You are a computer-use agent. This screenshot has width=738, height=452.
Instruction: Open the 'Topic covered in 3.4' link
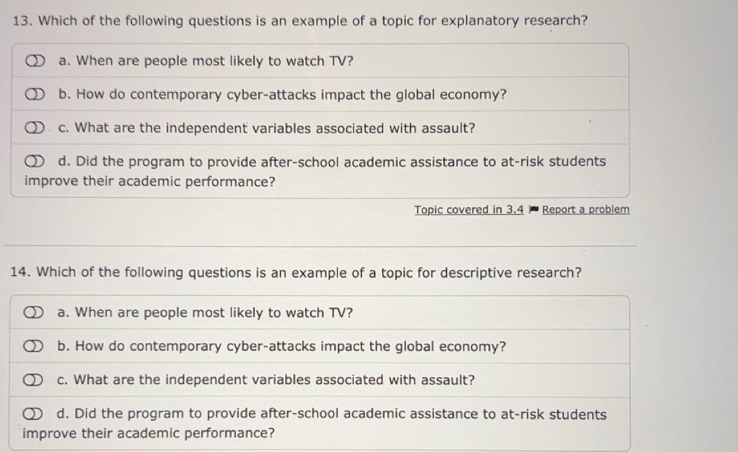point(469,210)
